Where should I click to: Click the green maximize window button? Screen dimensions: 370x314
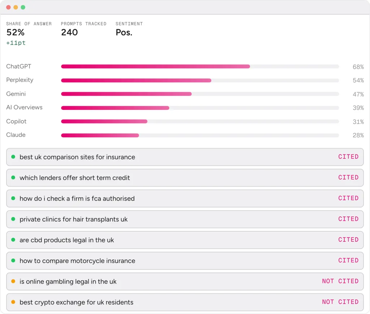(23, 7)
